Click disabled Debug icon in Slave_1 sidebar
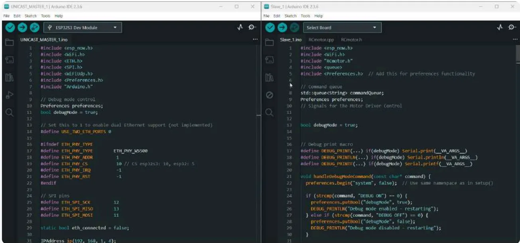The height and width of the screenshot is (243, 520). [270, 95]
